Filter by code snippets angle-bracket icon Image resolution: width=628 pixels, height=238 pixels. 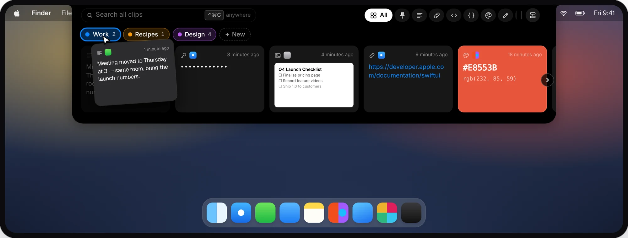point(454,15)
